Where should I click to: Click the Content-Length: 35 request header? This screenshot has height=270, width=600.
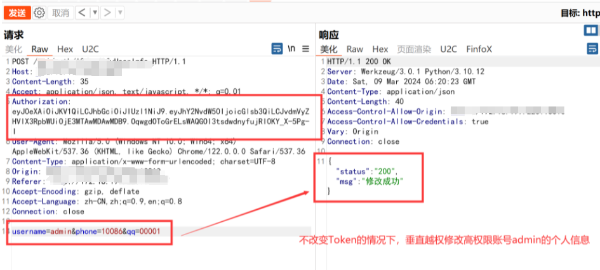[x=50, y=81]
